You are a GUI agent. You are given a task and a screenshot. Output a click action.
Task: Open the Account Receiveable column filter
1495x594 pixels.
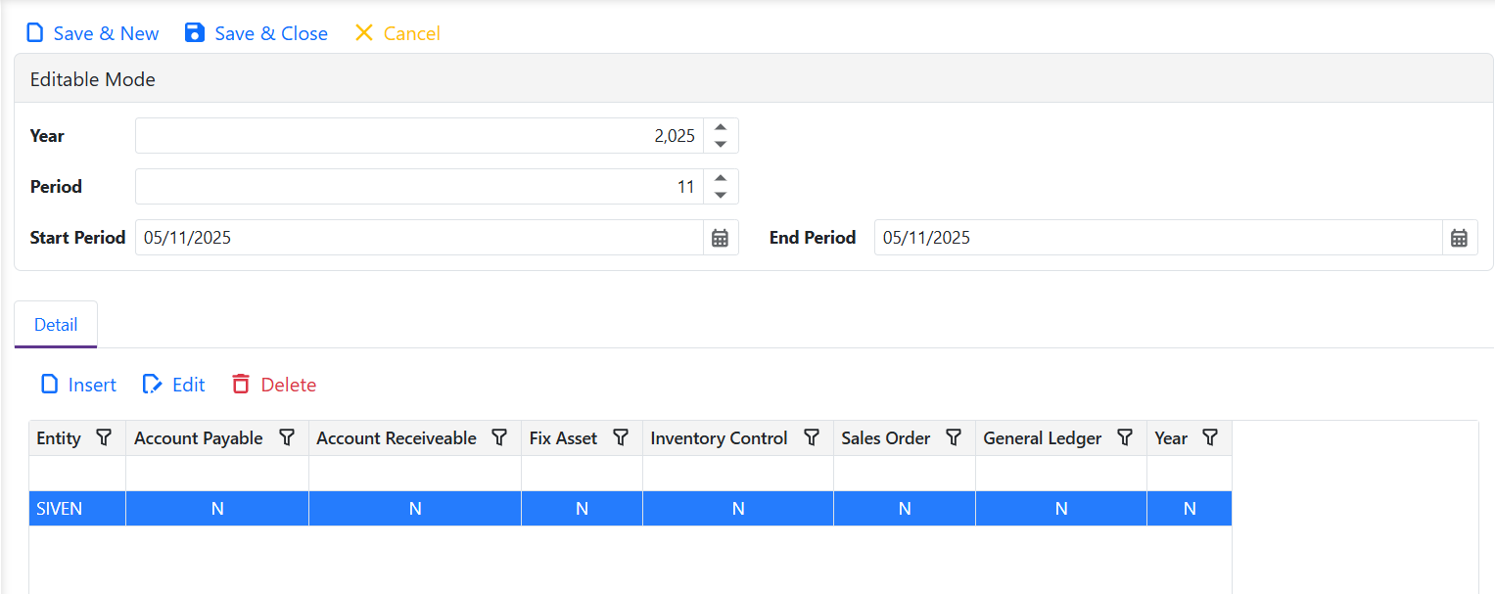[x=499, y=438]
